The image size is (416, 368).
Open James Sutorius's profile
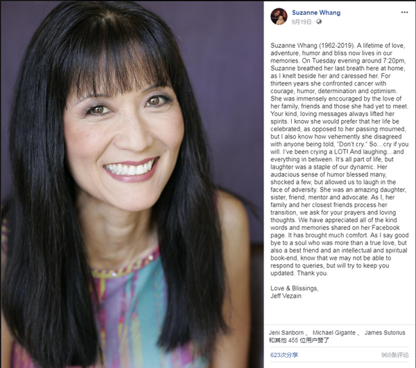[385, 333]
